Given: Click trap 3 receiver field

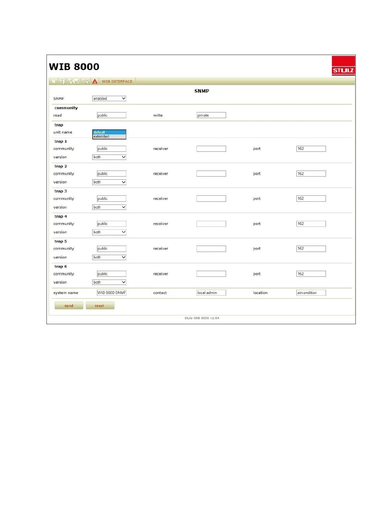Looking at the screenshot, I should coord(211,199).
